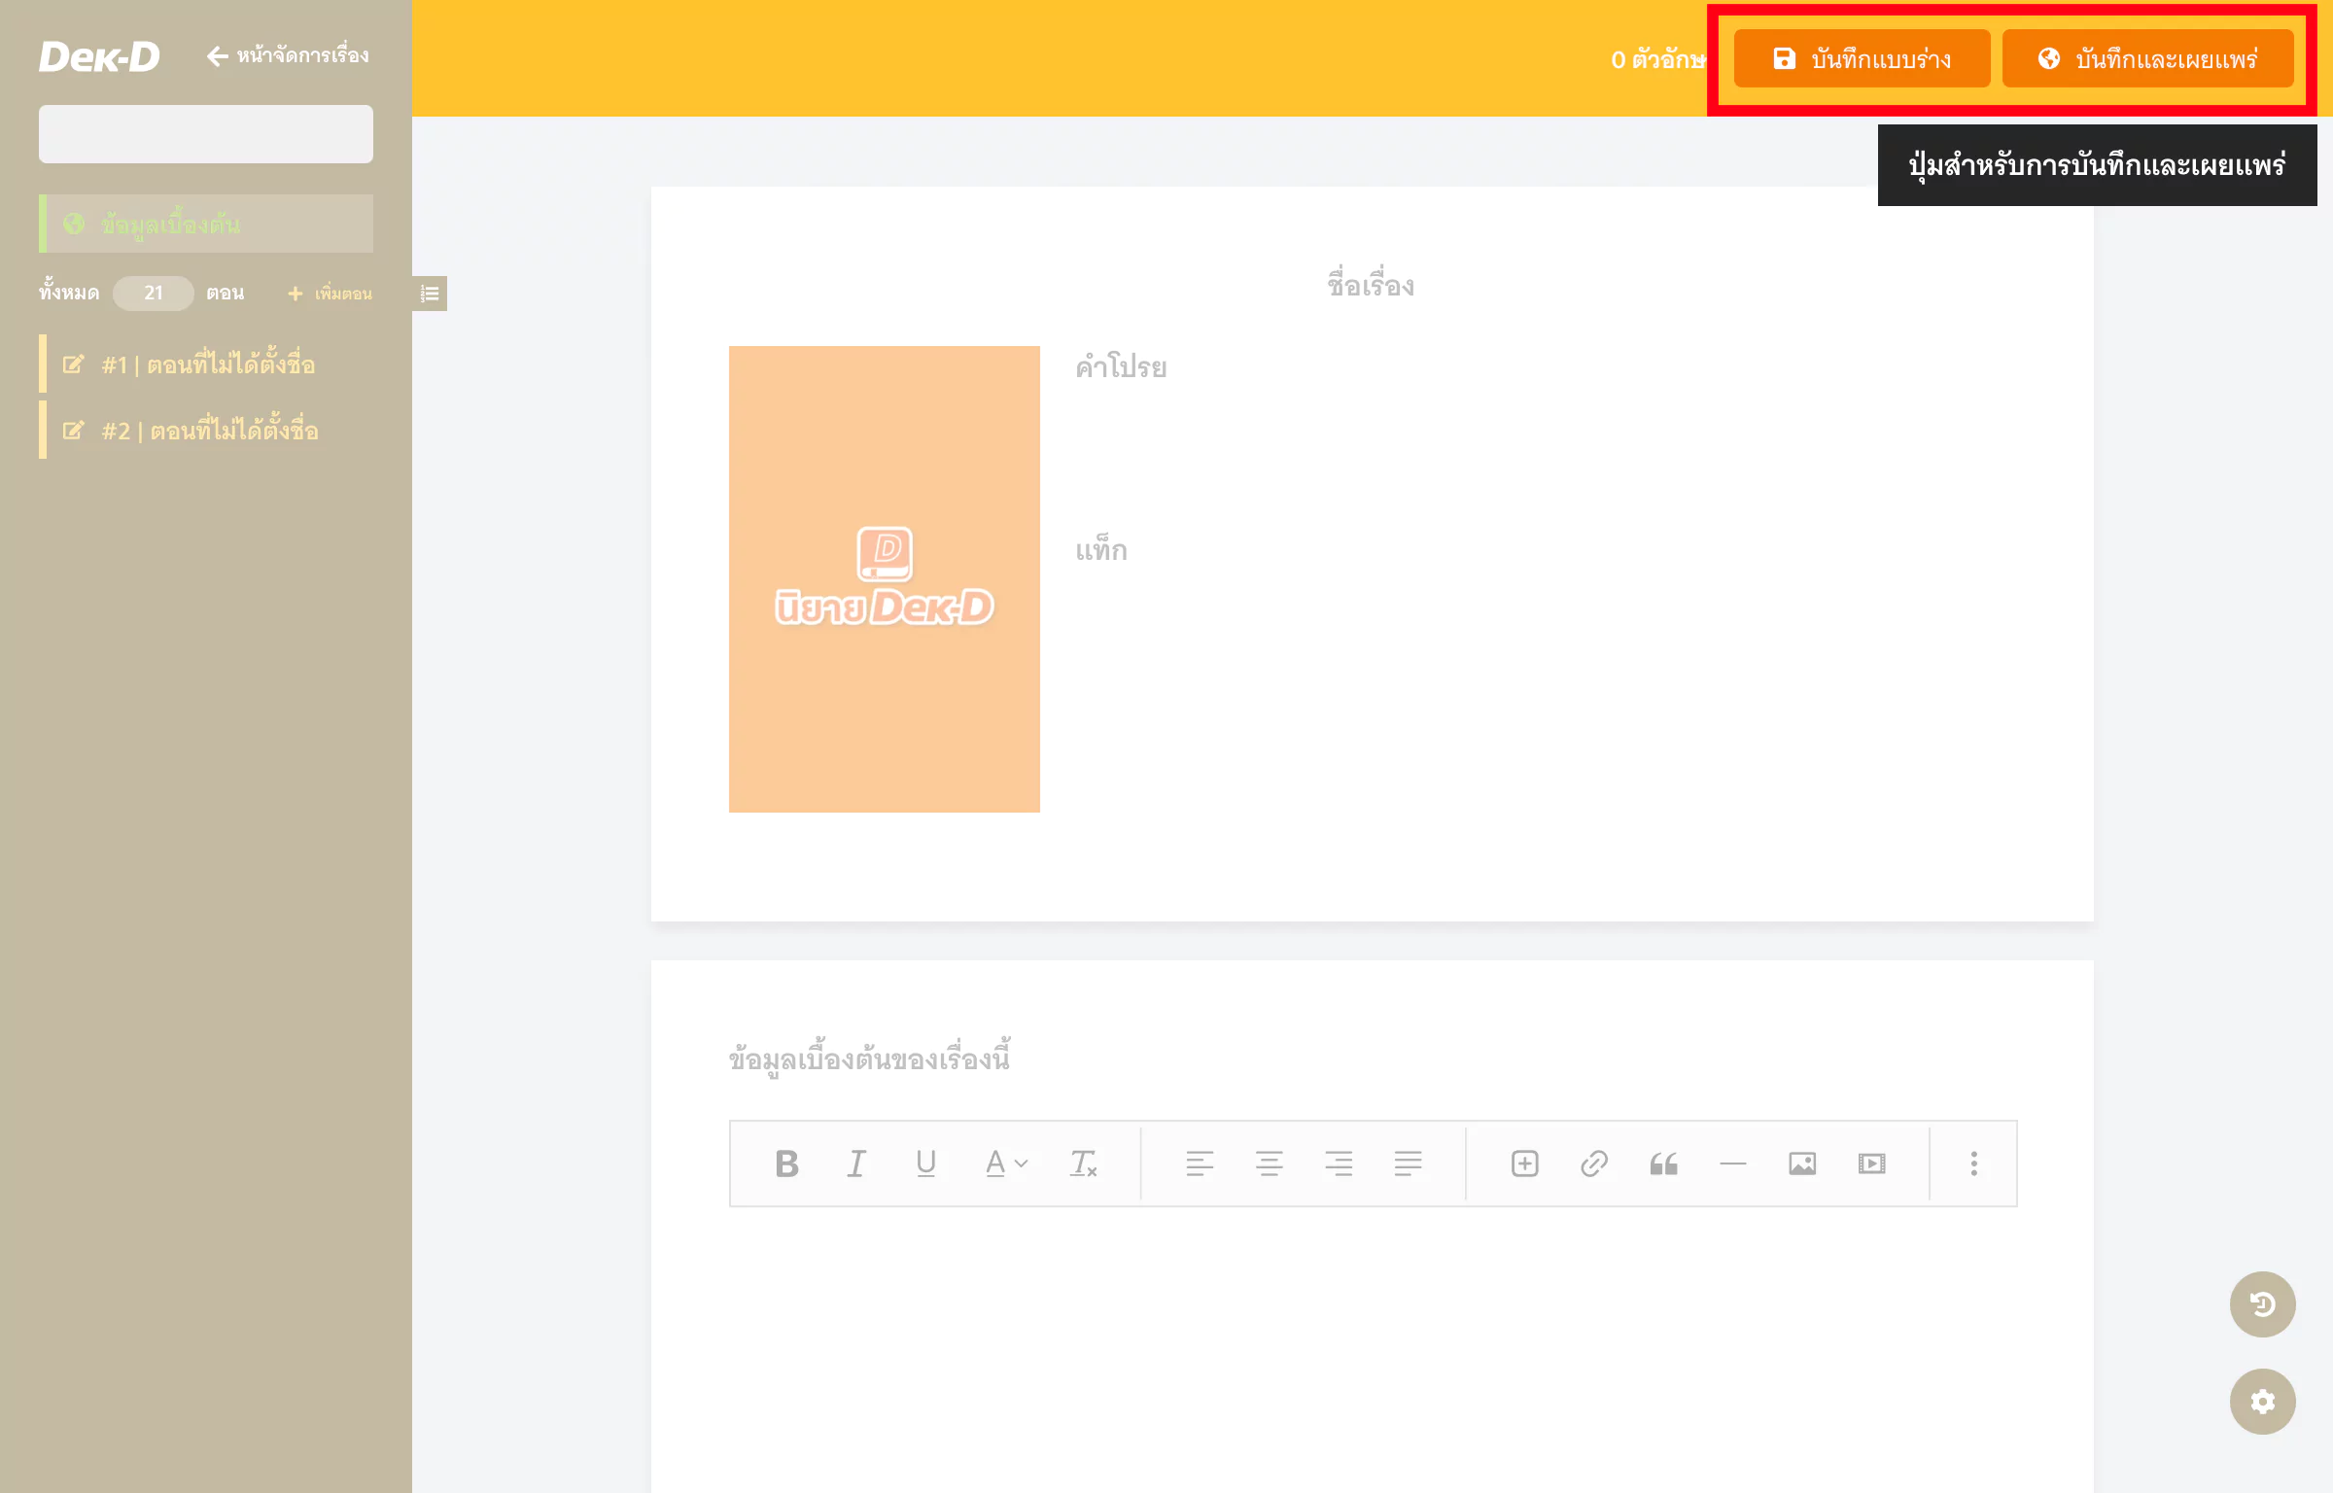2333x1493 pixels.
Task: Open the more options three-dot menu
Action: (1973, 1163)
